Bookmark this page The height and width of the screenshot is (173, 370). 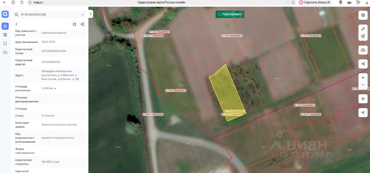(293, 2)
